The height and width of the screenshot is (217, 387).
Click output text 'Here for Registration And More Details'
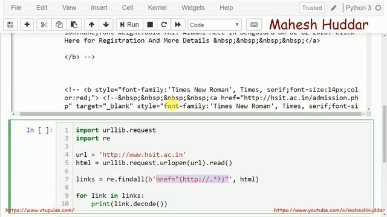pos(137,40)
